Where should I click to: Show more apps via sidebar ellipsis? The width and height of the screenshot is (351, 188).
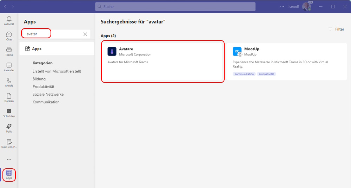[x=9, y=159]
